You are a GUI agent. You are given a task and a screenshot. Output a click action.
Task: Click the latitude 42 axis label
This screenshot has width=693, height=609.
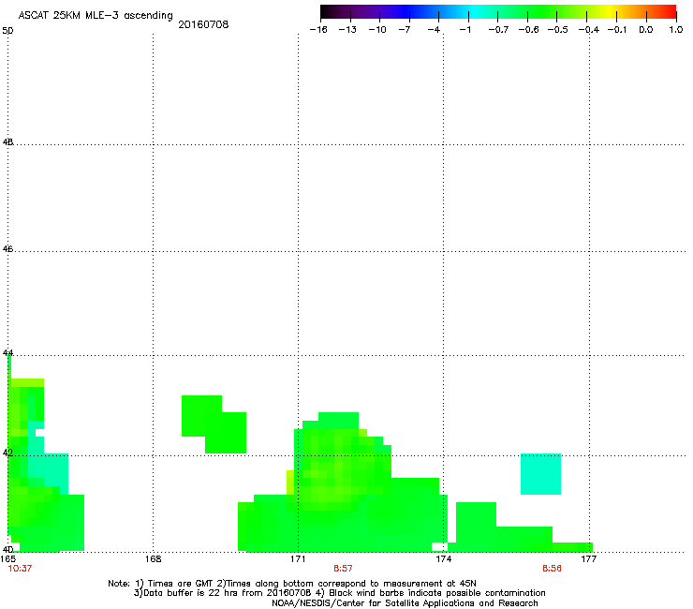click(7, 453)
